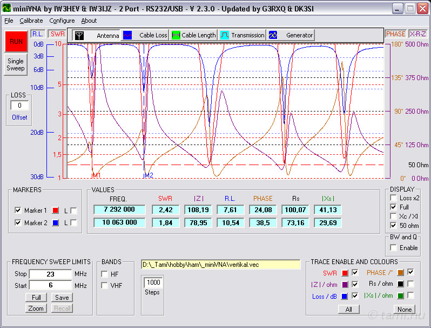Screen dimensions: 431x328
Task: Select the Antenna mode icon
Action: pyautogui.click(x=79, y=35)
